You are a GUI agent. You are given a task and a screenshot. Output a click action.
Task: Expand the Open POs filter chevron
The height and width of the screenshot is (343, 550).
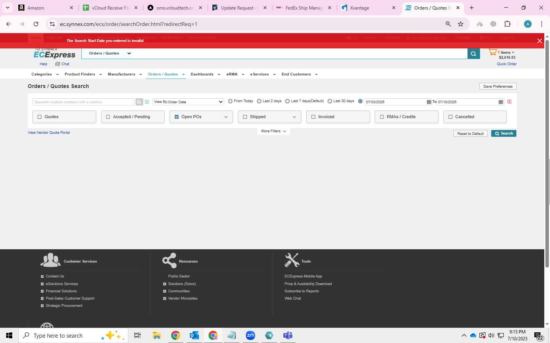click(x=226, y=117)
